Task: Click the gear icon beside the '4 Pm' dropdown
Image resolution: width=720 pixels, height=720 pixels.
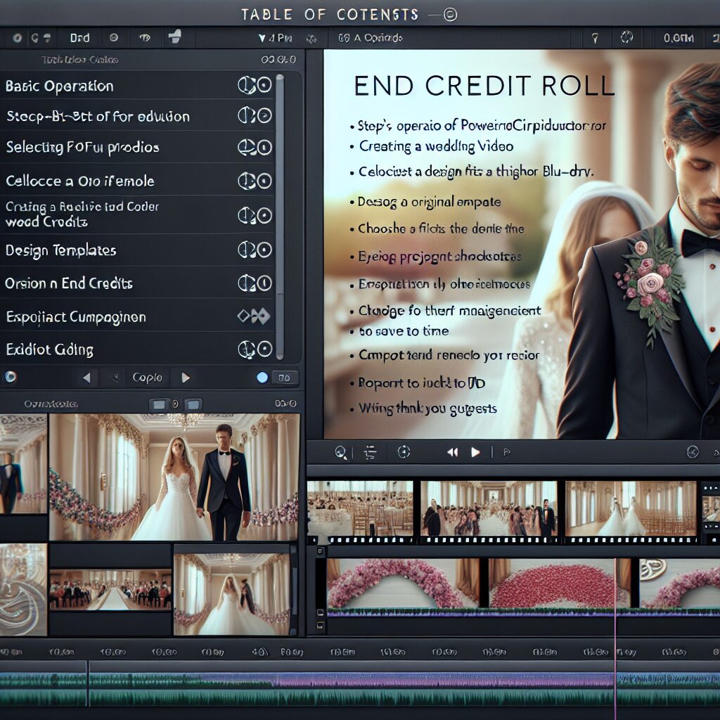Action: (311, 39)
